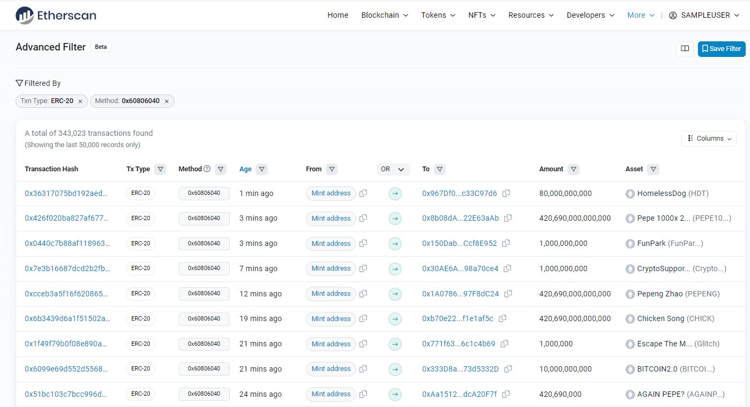Change the OR address condition dropdown
Image resolution: width=750 pixels, height=407 pixels.
point(393,169)
